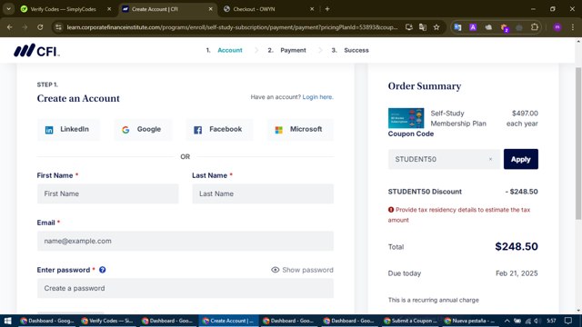Screen dimensions: 582x327
Task: Open the Extensions puzzle icon
Action: (x=535, y=27)
